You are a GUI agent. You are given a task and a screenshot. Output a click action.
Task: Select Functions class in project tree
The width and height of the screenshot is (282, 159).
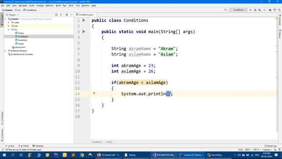[x=21, y=40]
